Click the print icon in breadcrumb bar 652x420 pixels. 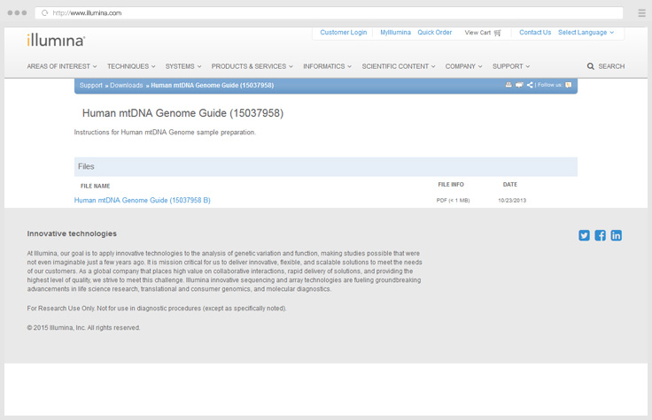pos(508,85)
